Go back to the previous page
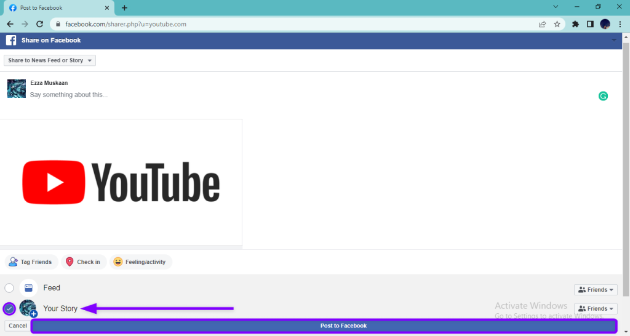630x336 pixels. [x=10, y=25]
